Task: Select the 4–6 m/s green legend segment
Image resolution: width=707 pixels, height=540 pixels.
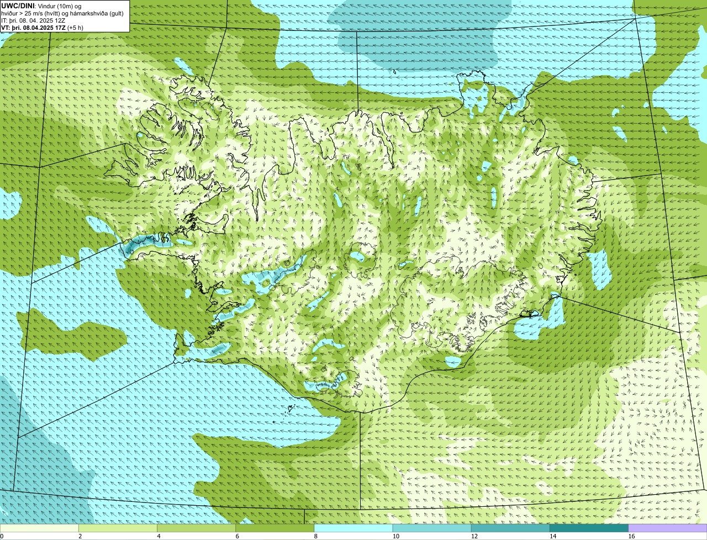Action: [196, 528]
